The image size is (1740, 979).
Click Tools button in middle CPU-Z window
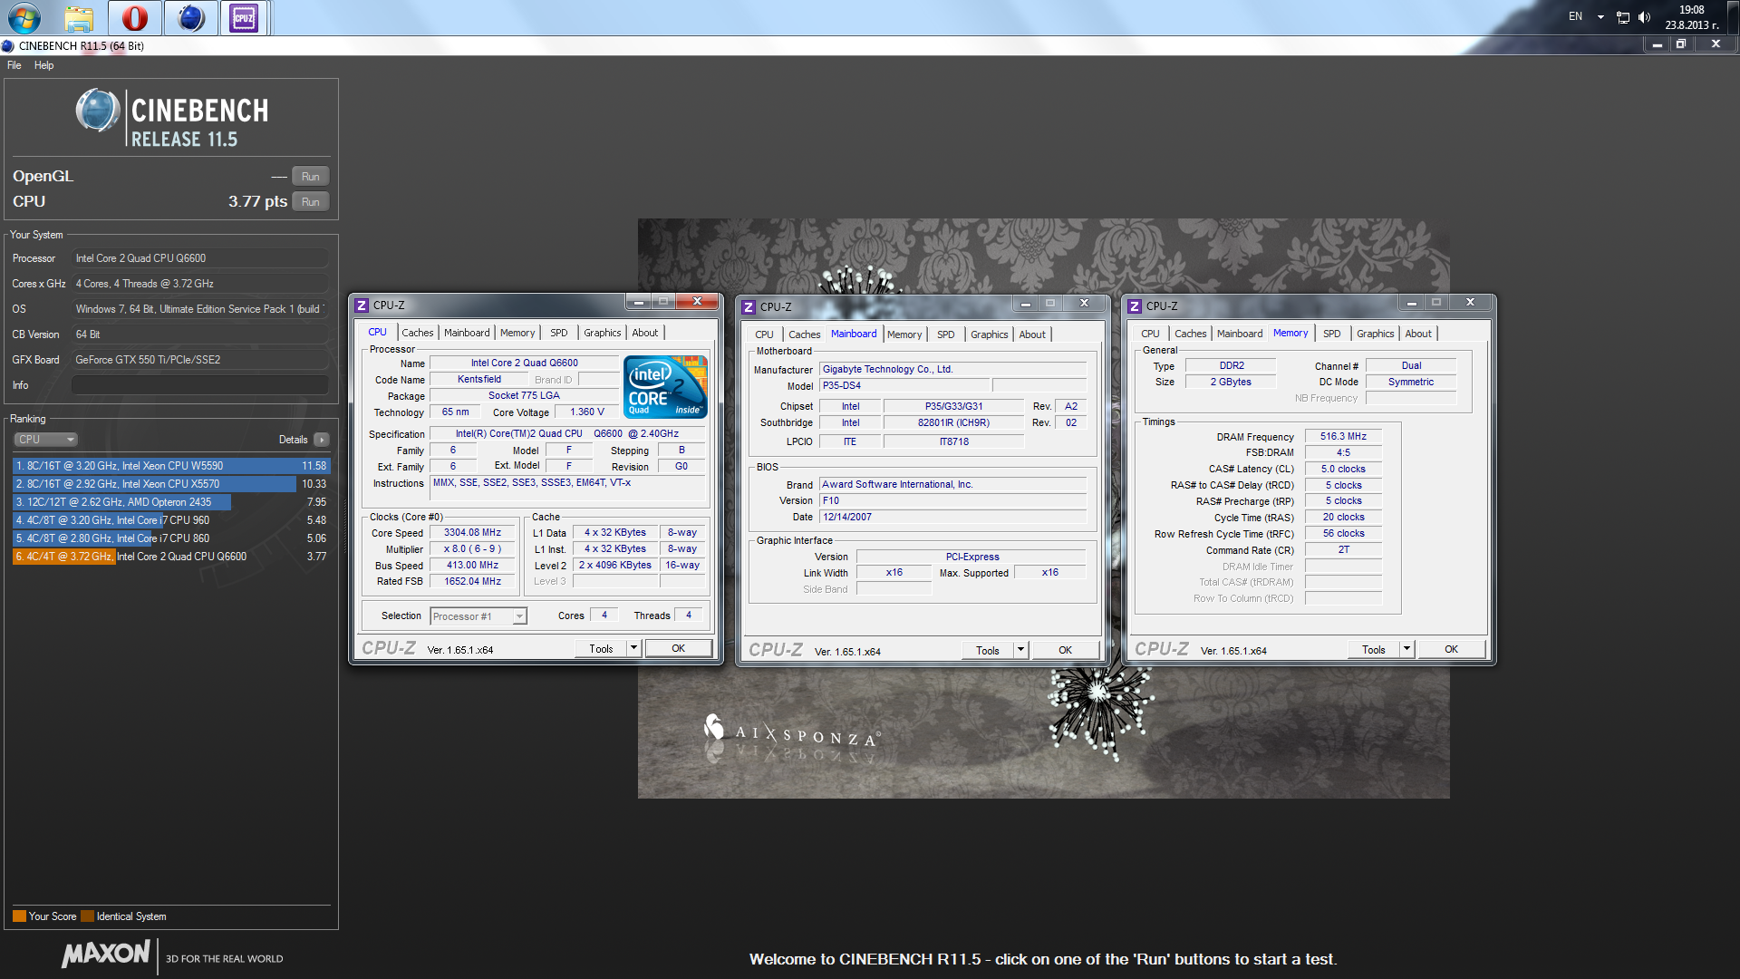[x=988, y=651]
